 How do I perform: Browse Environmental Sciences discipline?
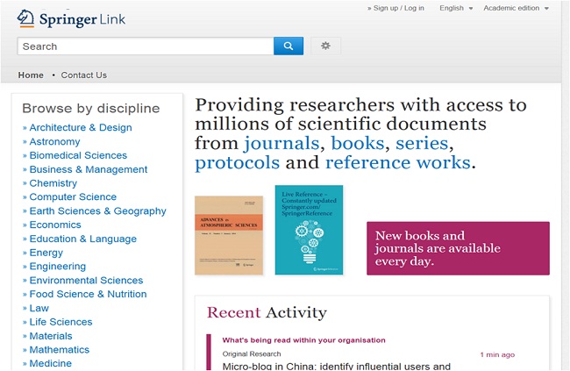(x=86, y=281)
